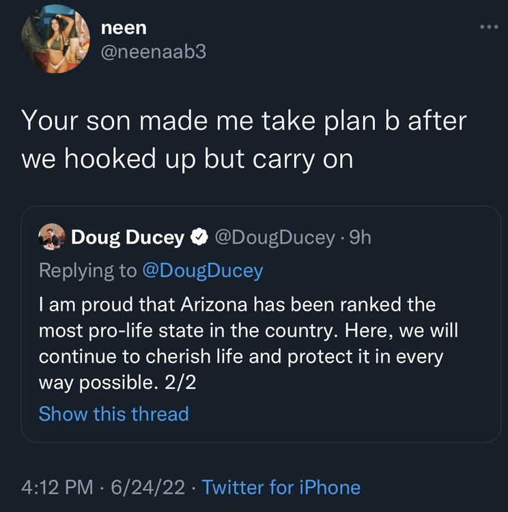The image size is (508, 512).
Task: Click the "we hooked up but carry on" line
Action: coord(187,158)
